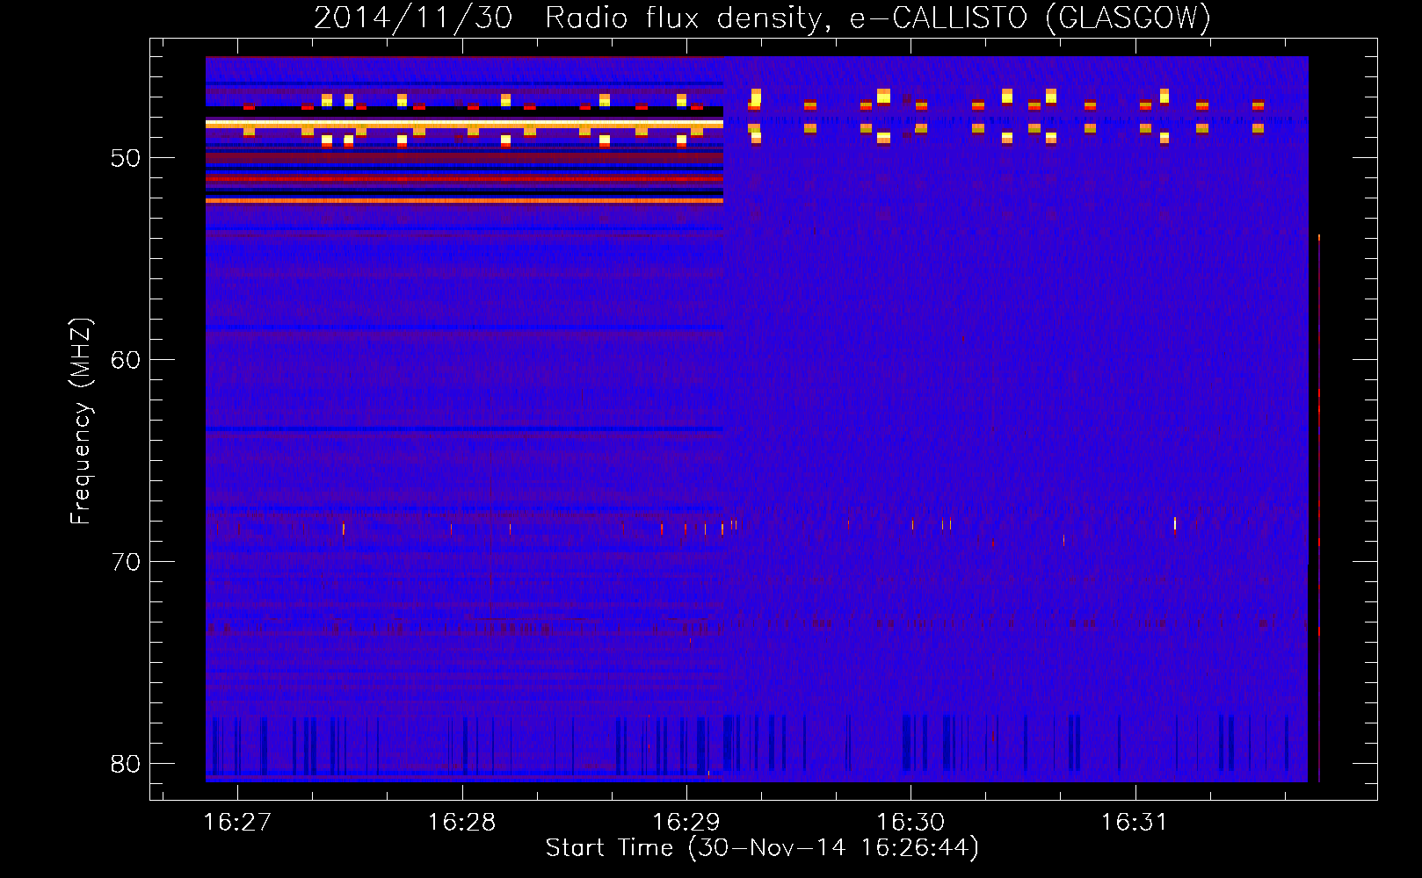Click the 16:29 time tick label
The image size is (1422, 878).
(686, 823)
